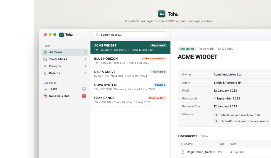Click the agent value Smith & Partners IP
This screenshot has height=158, width=271.
pyautogui.click(x=227, y=83)
